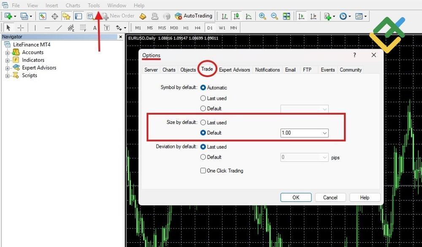Select the H4 timeframe button
The width and height of the screenshot is (422, 247).
coord(197,28)
